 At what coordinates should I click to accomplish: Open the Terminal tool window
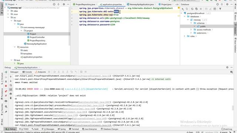74,129
